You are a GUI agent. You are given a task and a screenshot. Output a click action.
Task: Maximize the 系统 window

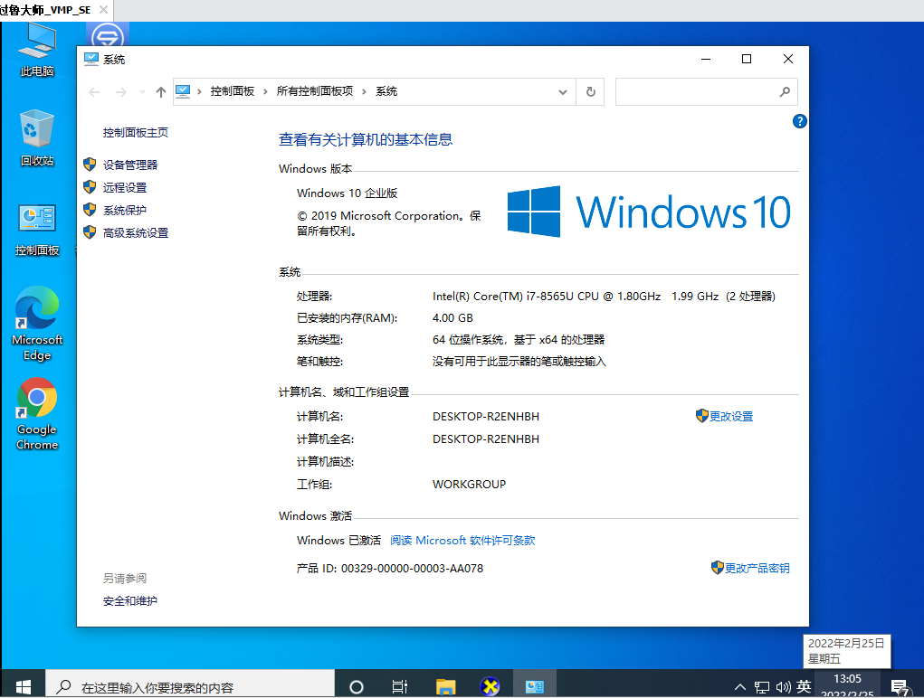(747, 59)
